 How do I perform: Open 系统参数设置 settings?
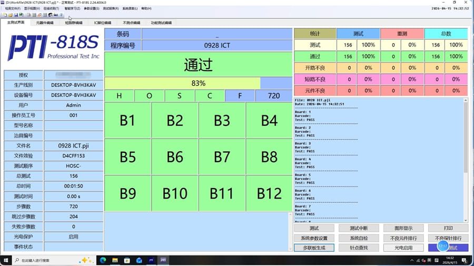click(x=314, y=238)
